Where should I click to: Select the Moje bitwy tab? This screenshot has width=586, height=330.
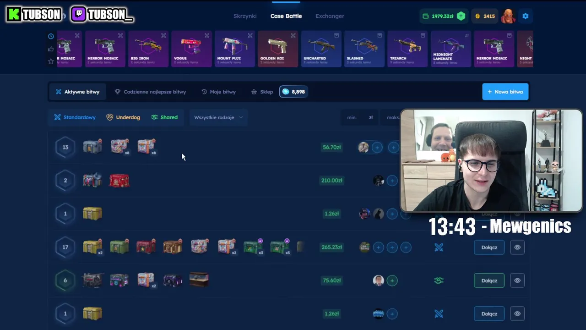point(218,92)
